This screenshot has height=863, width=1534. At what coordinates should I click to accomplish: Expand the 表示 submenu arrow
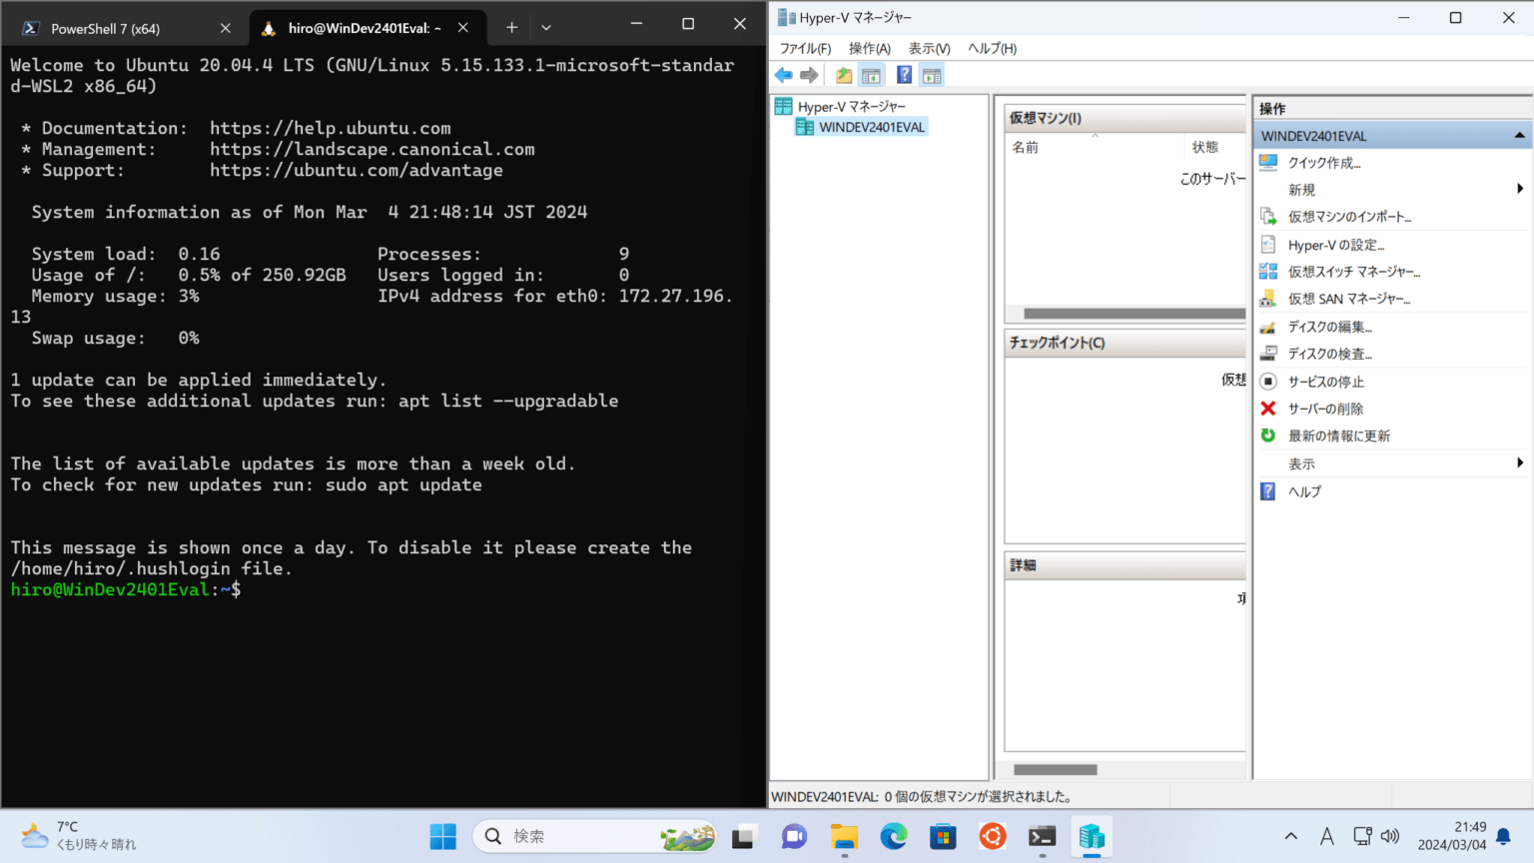coord(1519,462)
